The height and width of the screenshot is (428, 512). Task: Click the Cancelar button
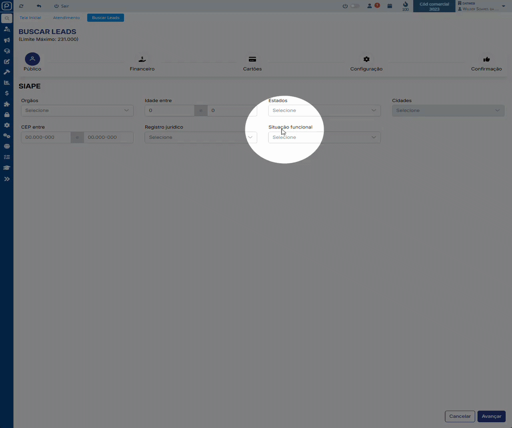pos(460,416)
